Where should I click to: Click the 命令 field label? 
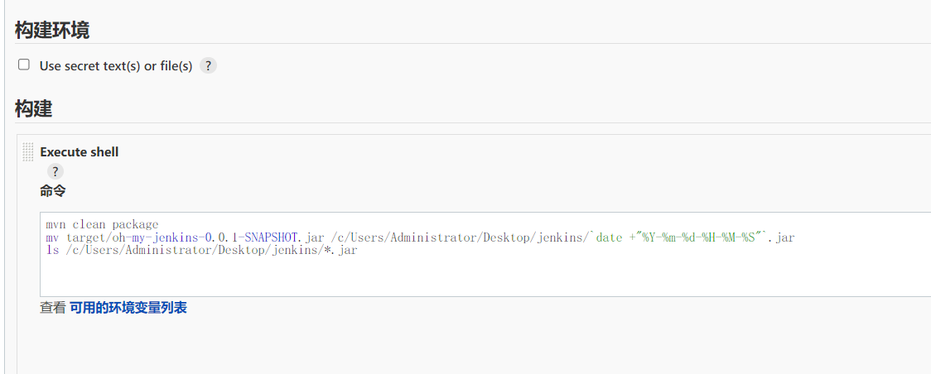52,191
